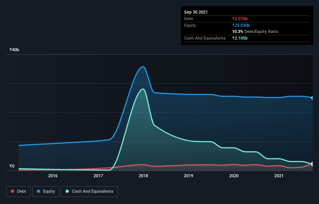Image resolution: width=319 pixels, height=204 pixels.
Task: Click the blue Equity legend dot
Action: 38,191
